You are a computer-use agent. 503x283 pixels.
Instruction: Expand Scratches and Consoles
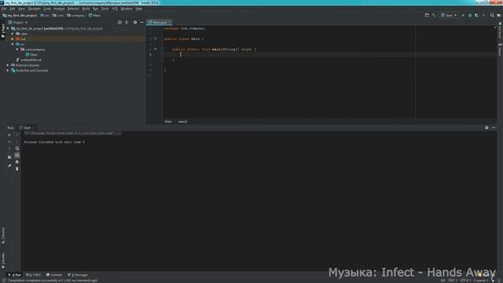click(8, 71)
